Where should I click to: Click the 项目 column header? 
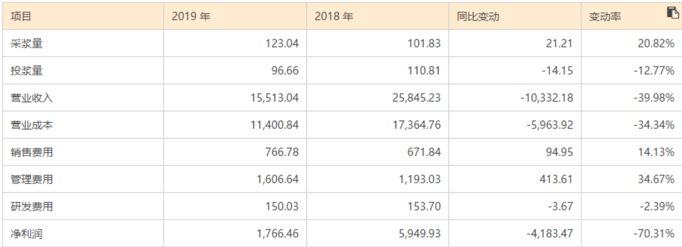pos(21,17)
